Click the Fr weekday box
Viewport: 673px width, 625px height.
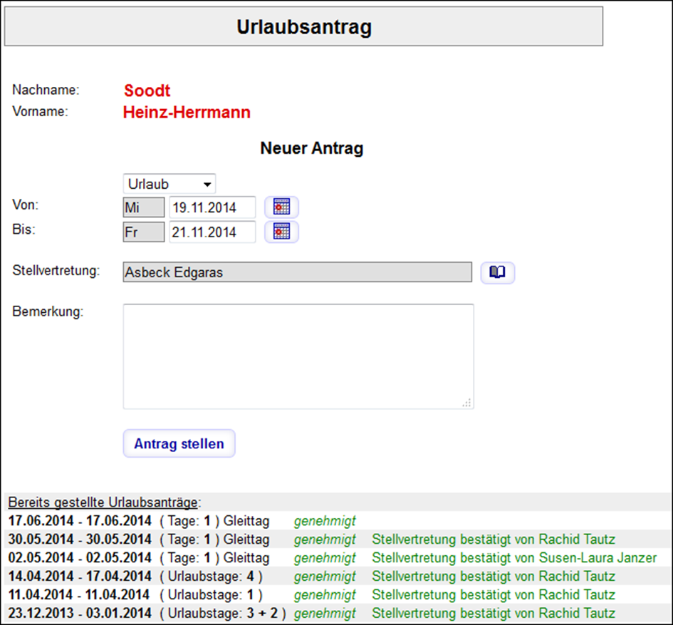[144, 232]
